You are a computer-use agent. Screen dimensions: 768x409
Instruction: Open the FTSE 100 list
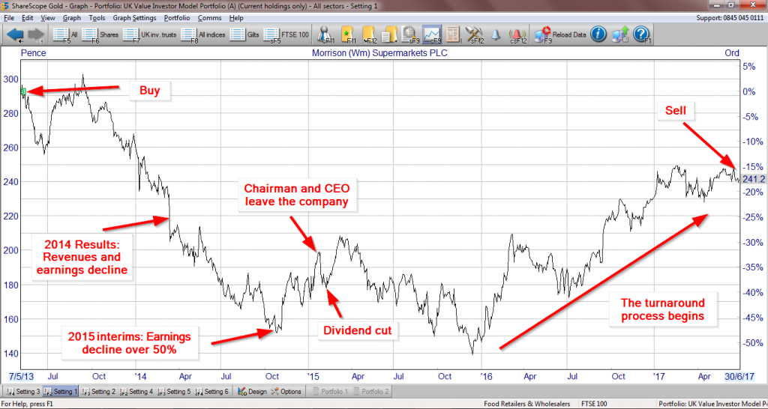286,34
